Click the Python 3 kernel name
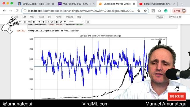190x107 pixels. pyautogui.click(x=174, y=17)
